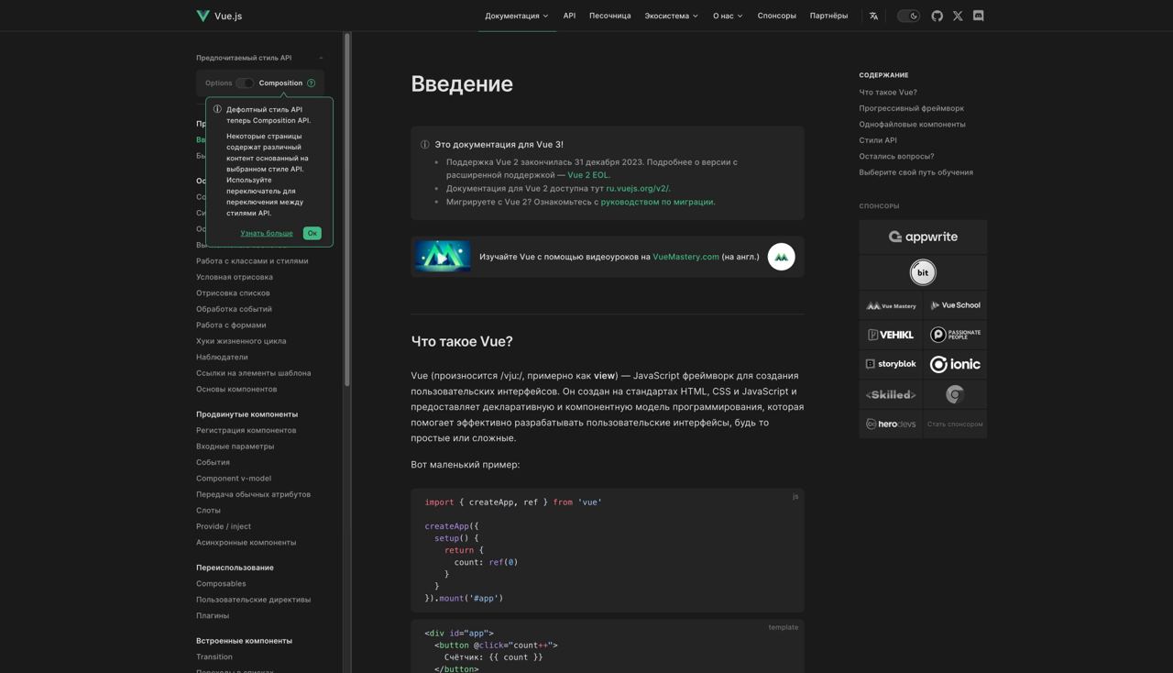Go to Остались вопросы? in contents
The width and height of the screenshot is (1173, 673).
896,157
